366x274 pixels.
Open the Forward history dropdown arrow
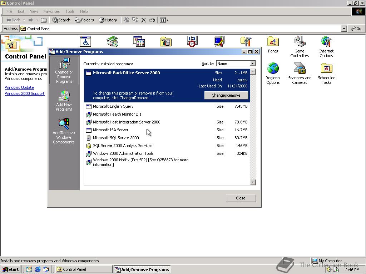[x=37, y=20]
